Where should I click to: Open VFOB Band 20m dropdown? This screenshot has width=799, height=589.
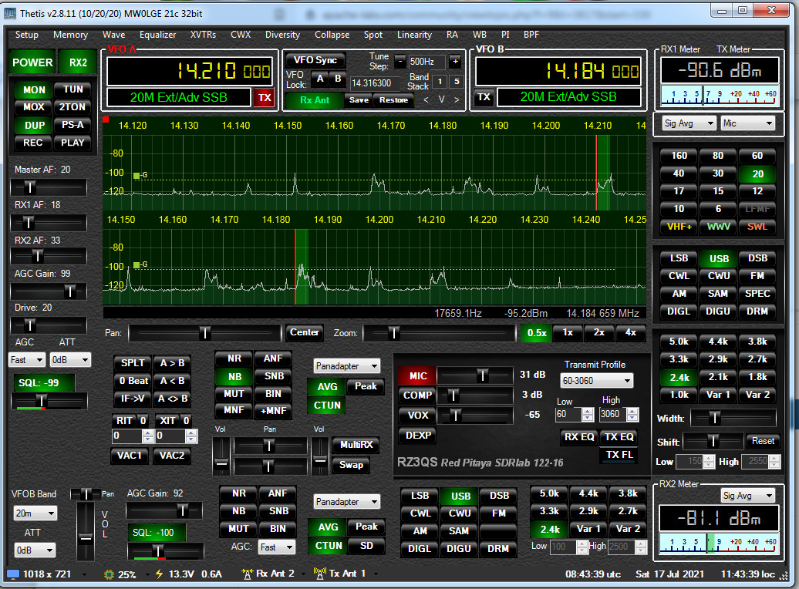tap(35, 513)
